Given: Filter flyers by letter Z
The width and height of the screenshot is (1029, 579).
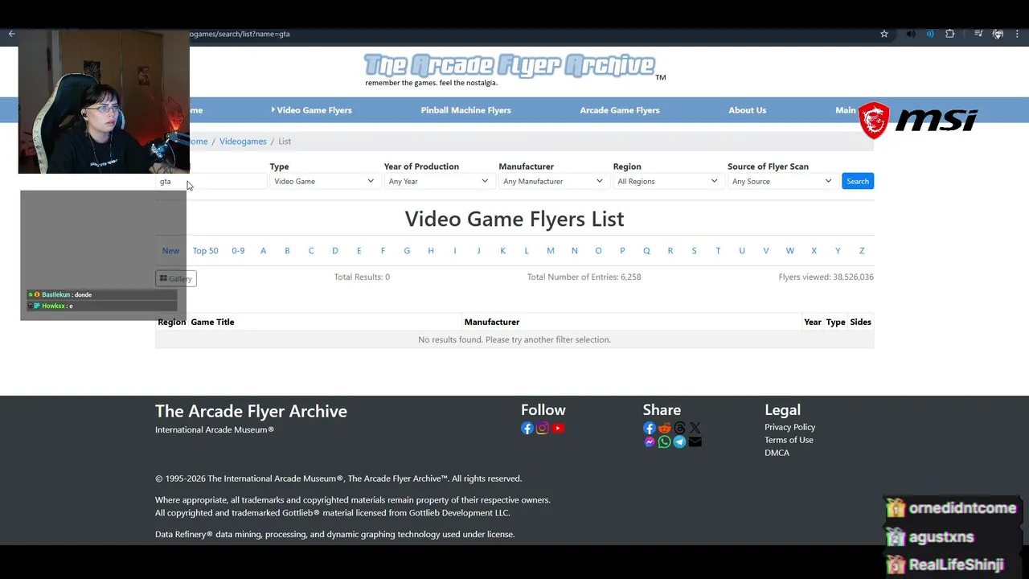Looking at the screenshot, I should (x=862, y=251).
